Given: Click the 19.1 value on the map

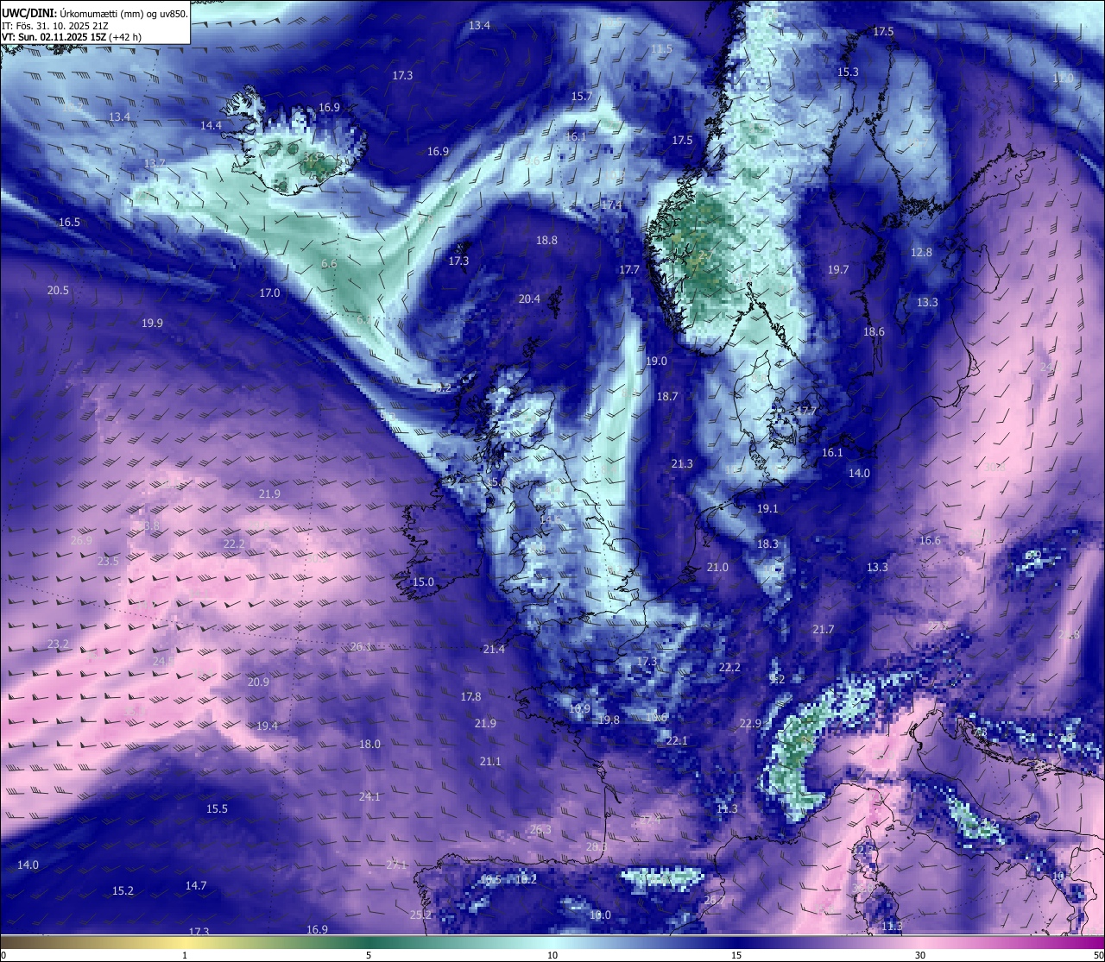Looking at the screenshot, I should point(767,509).
